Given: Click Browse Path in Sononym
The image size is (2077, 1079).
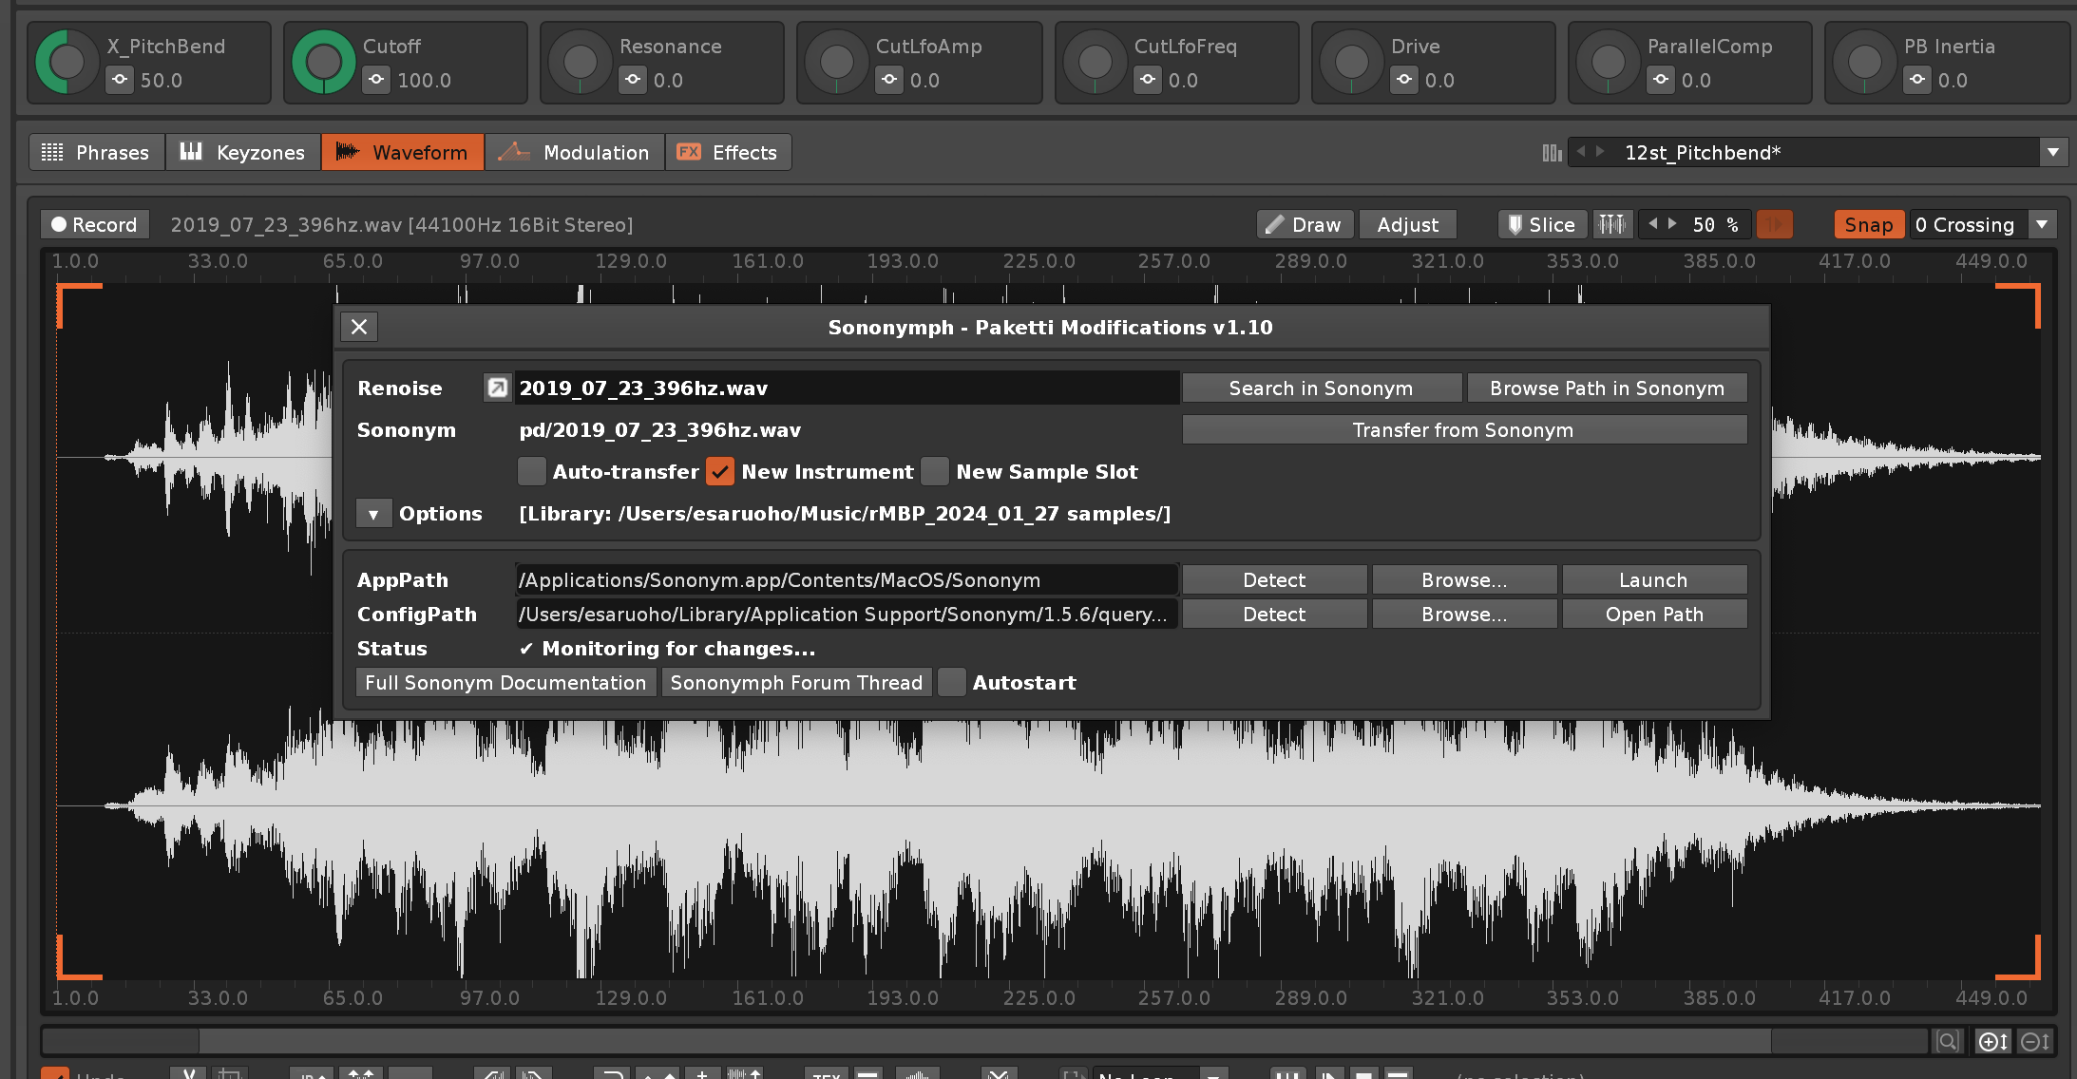Looking at the screenshot, I should click(x=1607, y=388).
